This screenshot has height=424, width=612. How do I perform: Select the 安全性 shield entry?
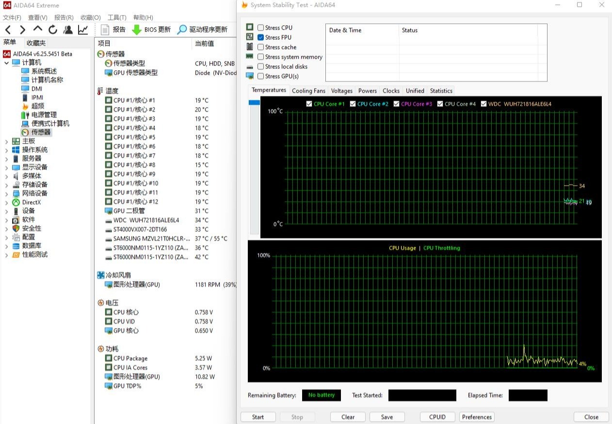coord(32,228)
